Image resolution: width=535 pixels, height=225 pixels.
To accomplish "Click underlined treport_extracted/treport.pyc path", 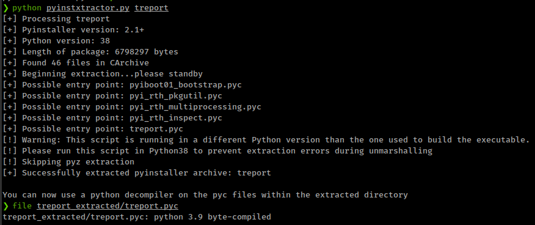I will click(107, 206).
